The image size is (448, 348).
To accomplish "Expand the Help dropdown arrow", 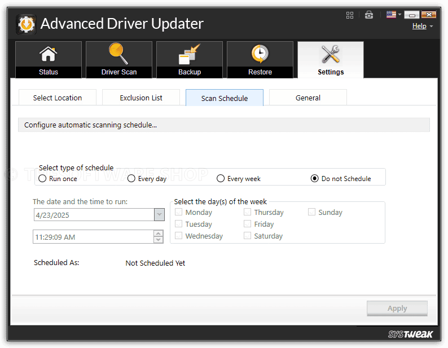I will click(431, 27).
